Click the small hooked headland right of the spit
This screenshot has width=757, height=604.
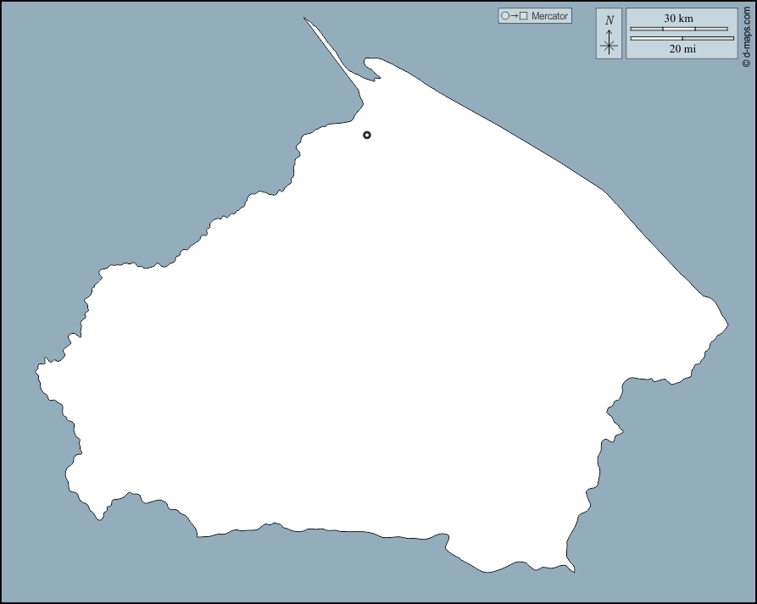pos(371,66)
